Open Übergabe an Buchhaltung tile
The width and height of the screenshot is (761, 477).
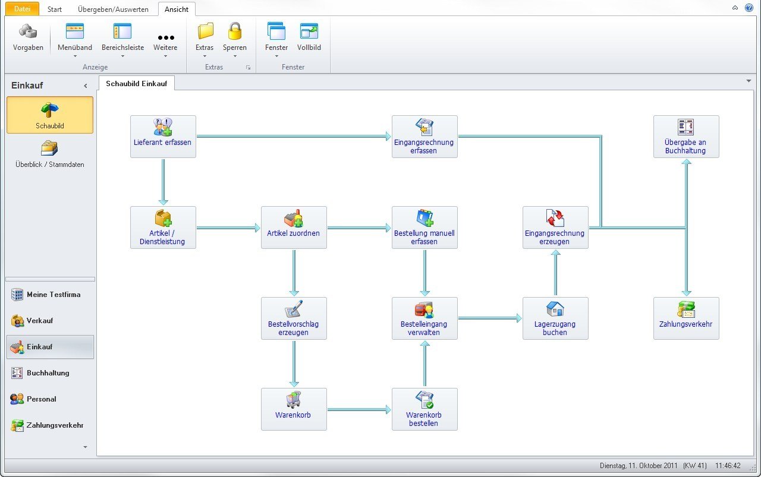pyautogui.click(x=686, y=137)
